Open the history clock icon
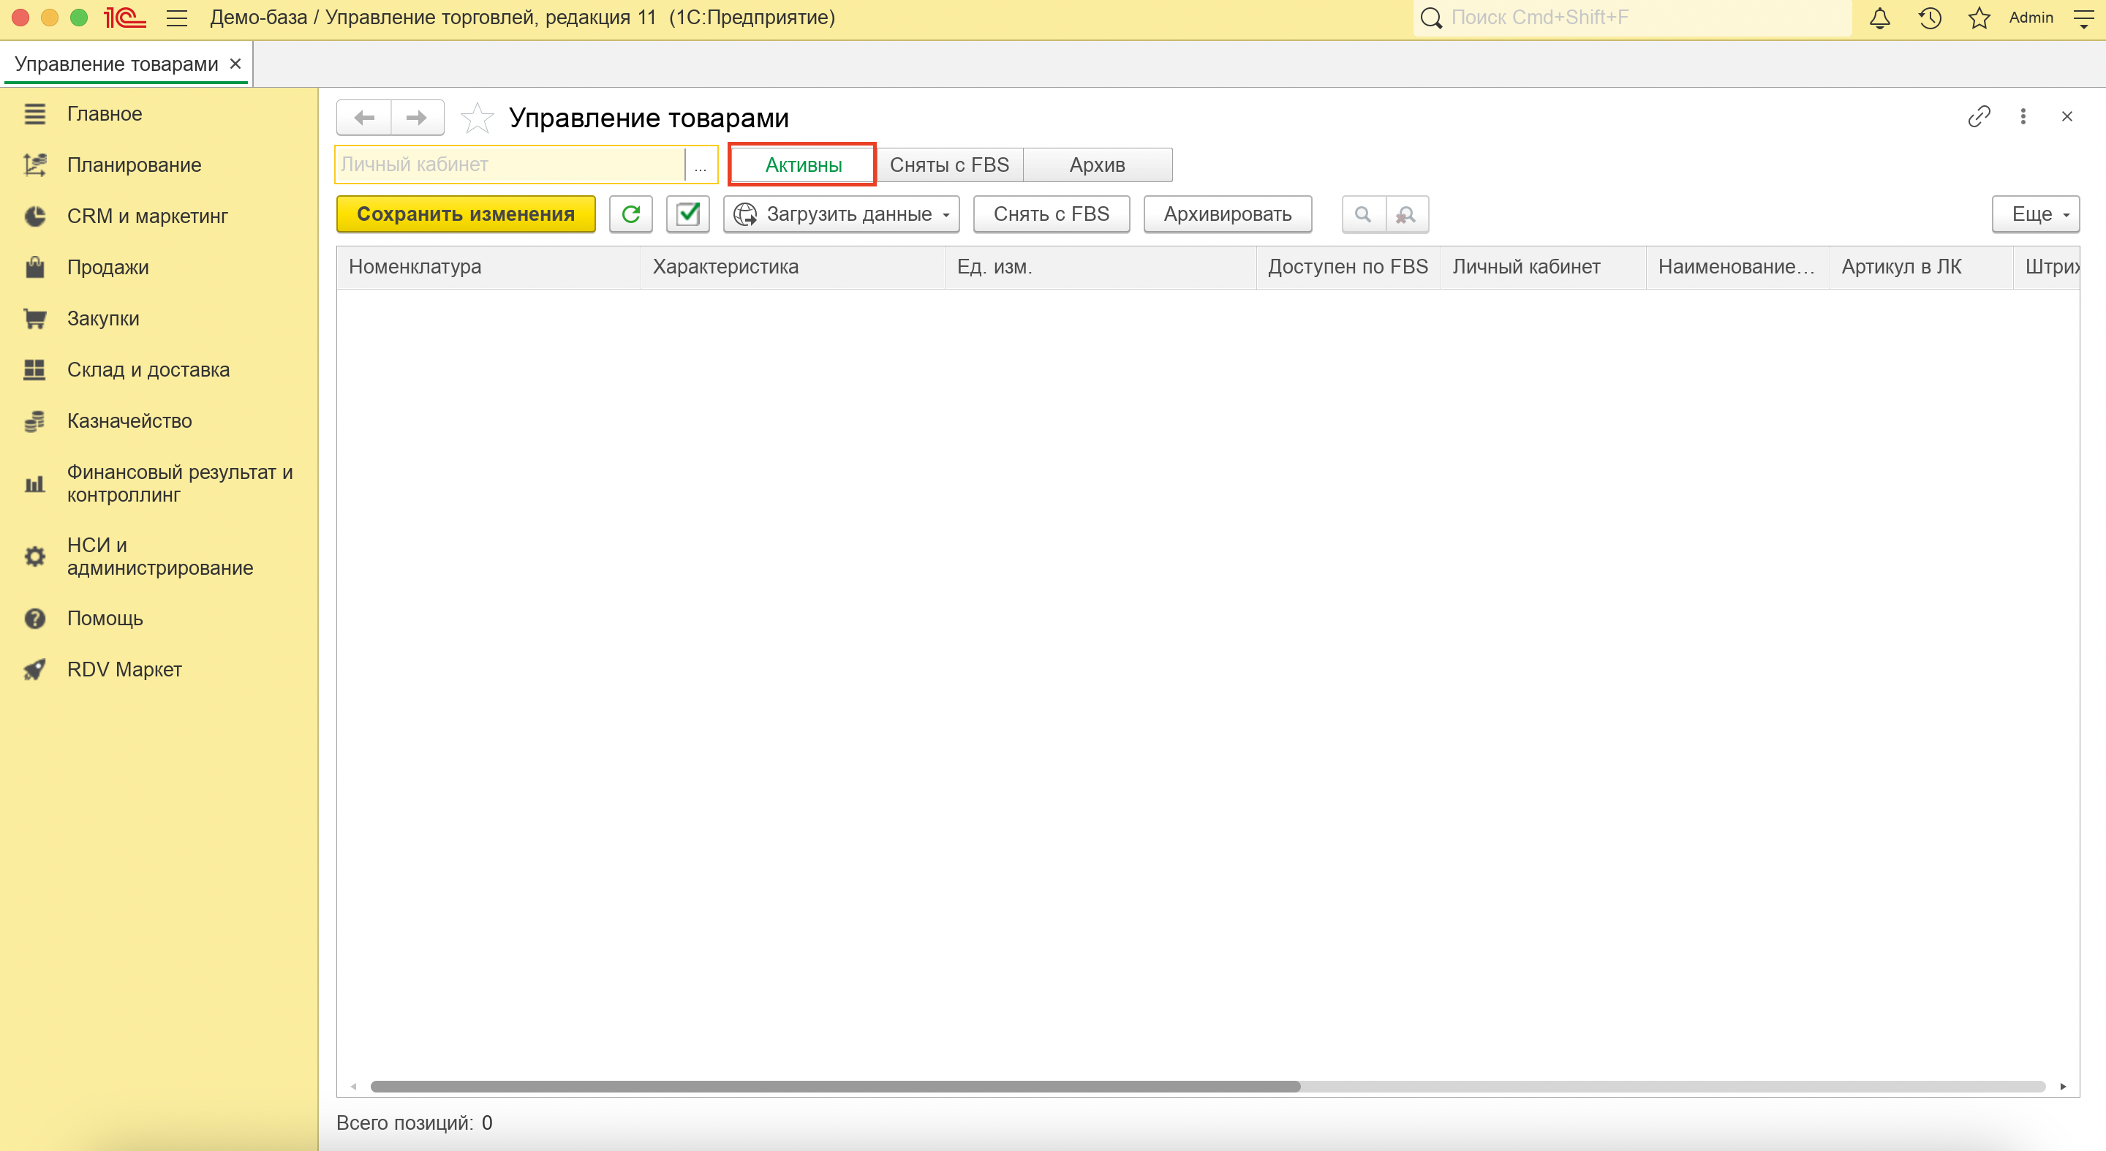 1930,18
